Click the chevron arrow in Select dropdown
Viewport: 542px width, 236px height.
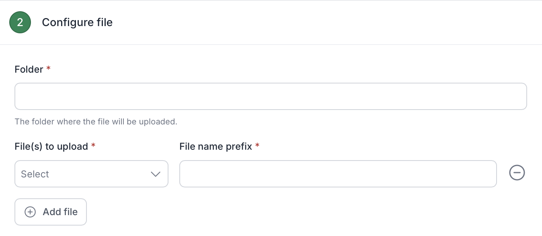pos(156,174)
